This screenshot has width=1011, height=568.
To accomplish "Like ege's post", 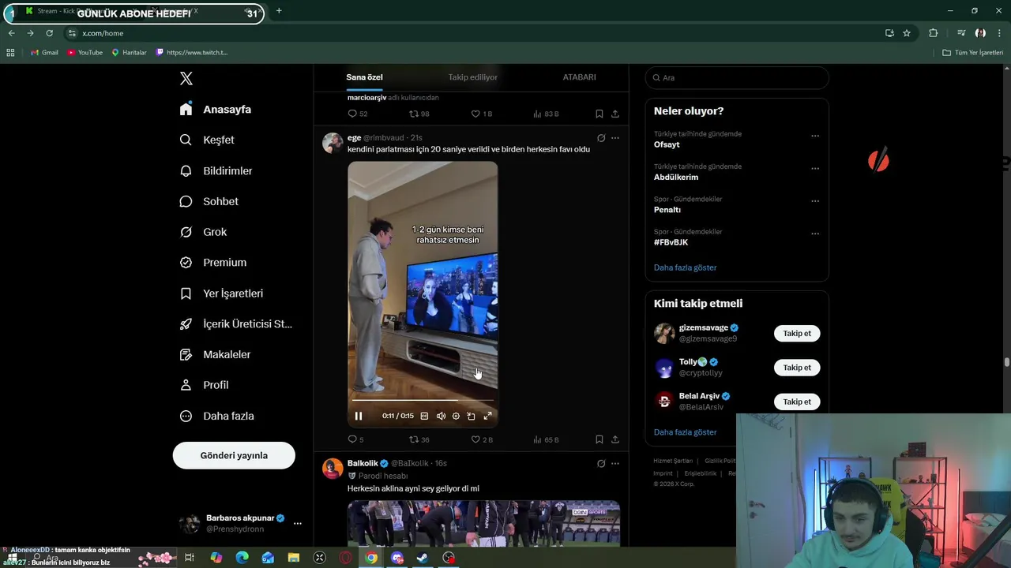I will tap(481, 439).
